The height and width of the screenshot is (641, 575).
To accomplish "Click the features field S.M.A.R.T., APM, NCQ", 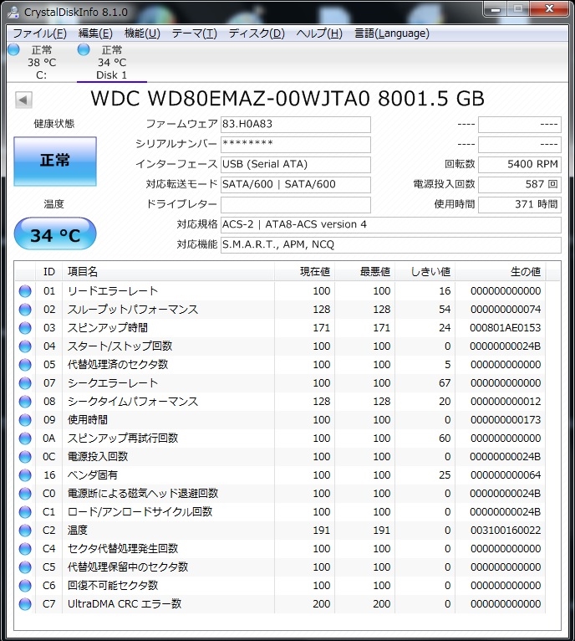I will point(391,244).
